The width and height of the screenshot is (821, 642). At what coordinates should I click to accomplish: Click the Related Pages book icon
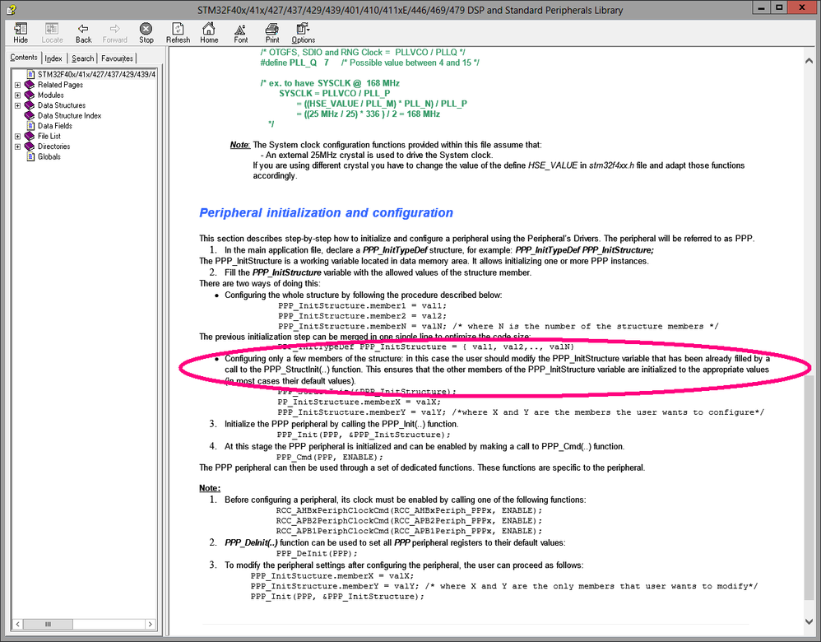pyautogui.click(x=30, y=85)
